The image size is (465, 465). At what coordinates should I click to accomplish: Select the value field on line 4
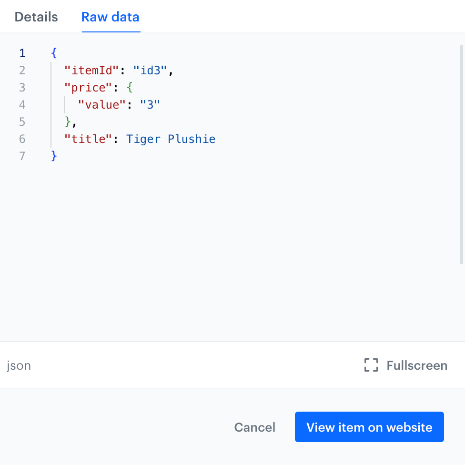click(101, 104)
